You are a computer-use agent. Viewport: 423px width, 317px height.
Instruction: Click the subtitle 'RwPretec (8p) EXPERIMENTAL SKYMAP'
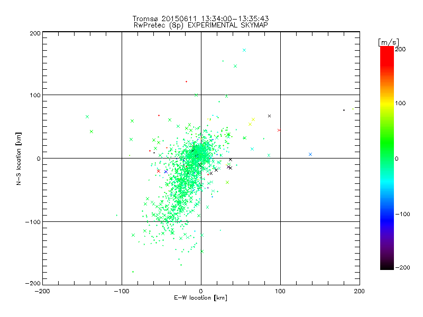201,25
